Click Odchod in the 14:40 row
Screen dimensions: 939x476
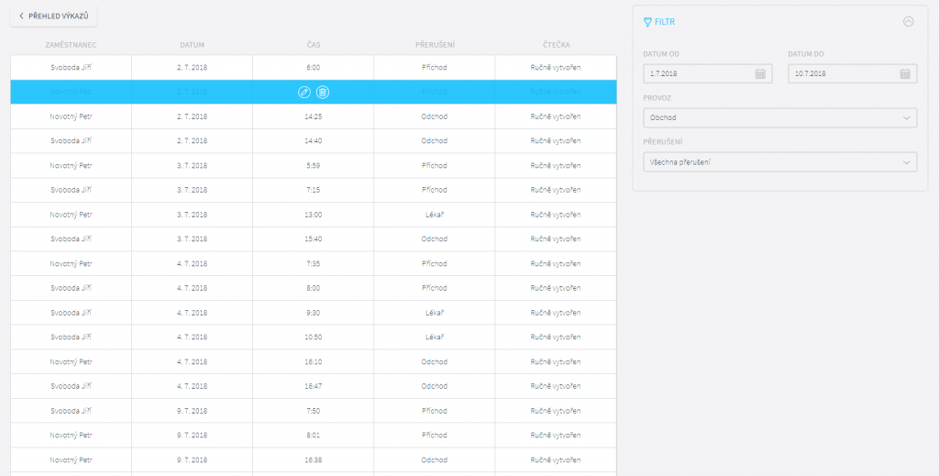pyautogui.click(x=434, y=141)
